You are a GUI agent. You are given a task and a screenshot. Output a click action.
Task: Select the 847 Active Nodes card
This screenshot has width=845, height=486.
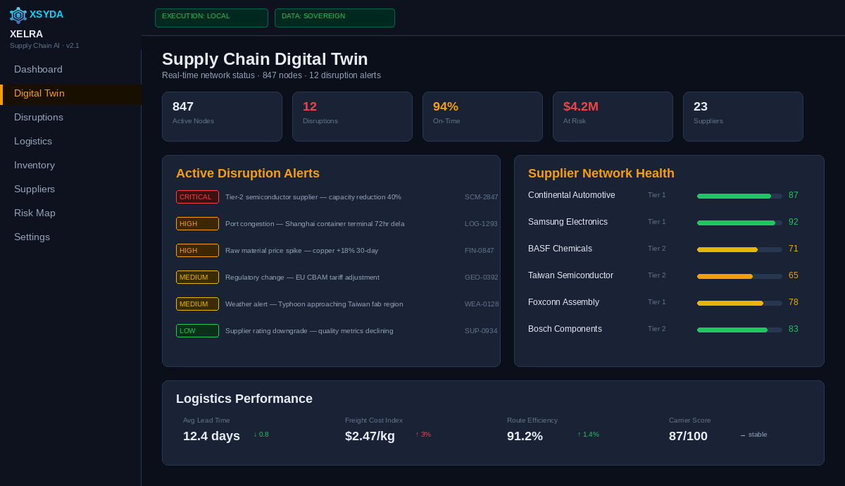click(x=222, y=116)
